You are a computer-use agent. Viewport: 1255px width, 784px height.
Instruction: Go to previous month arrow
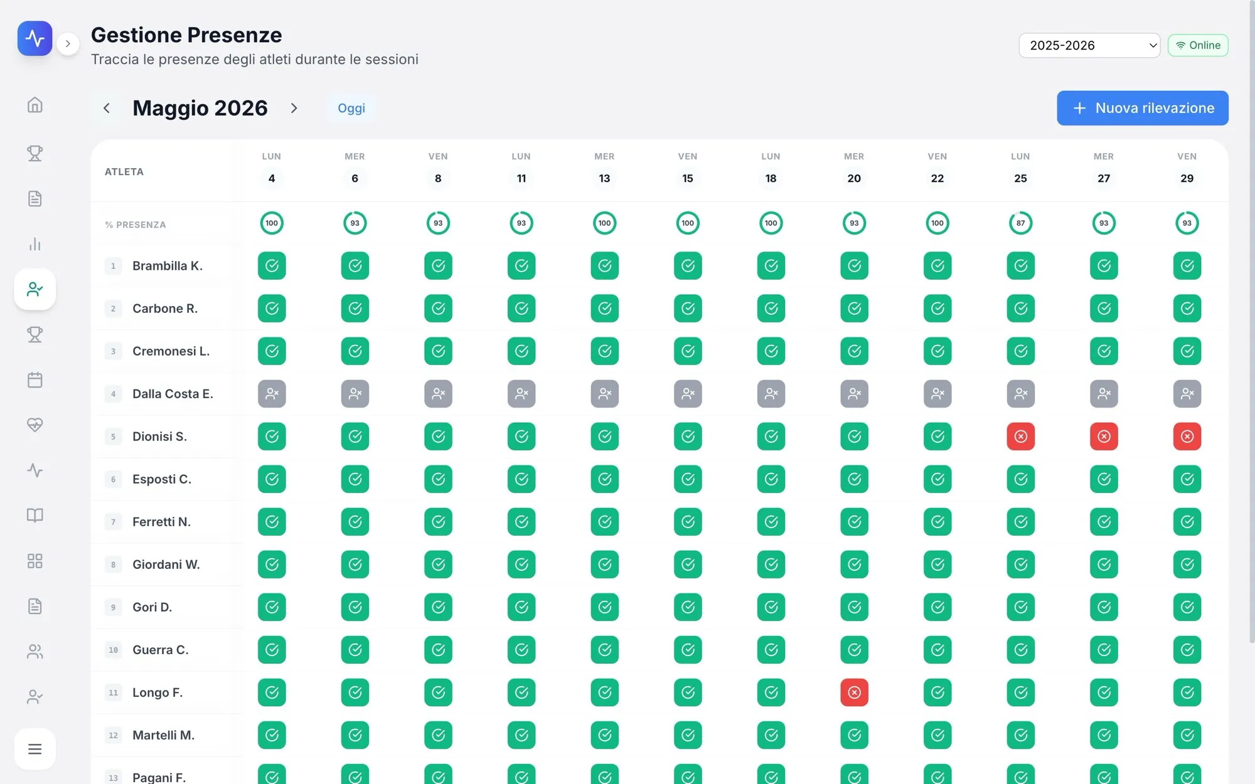[107, 108]
